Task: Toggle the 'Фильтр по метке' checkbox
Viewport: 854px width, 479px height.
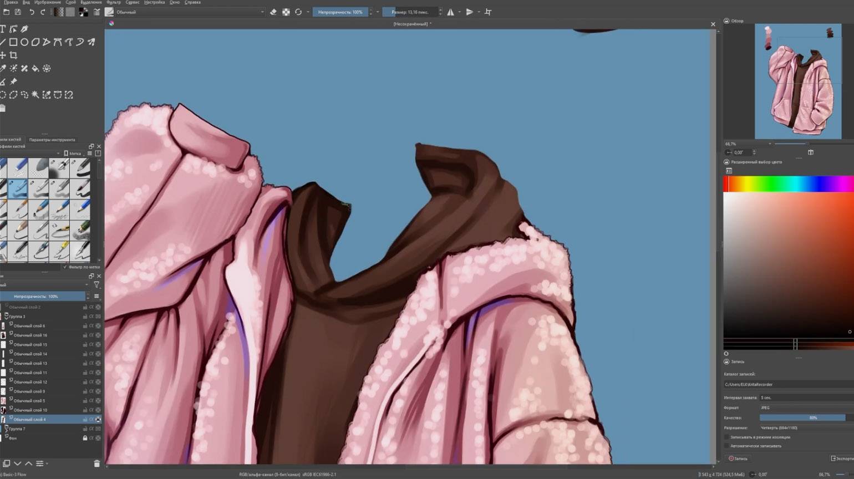Action: 65,267
